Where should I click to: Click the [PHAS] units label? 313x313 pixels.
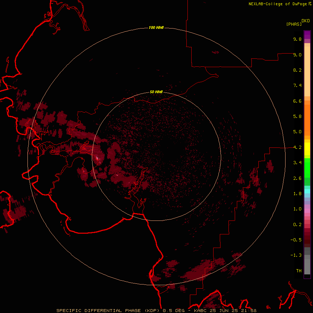[x=294, y=24]
